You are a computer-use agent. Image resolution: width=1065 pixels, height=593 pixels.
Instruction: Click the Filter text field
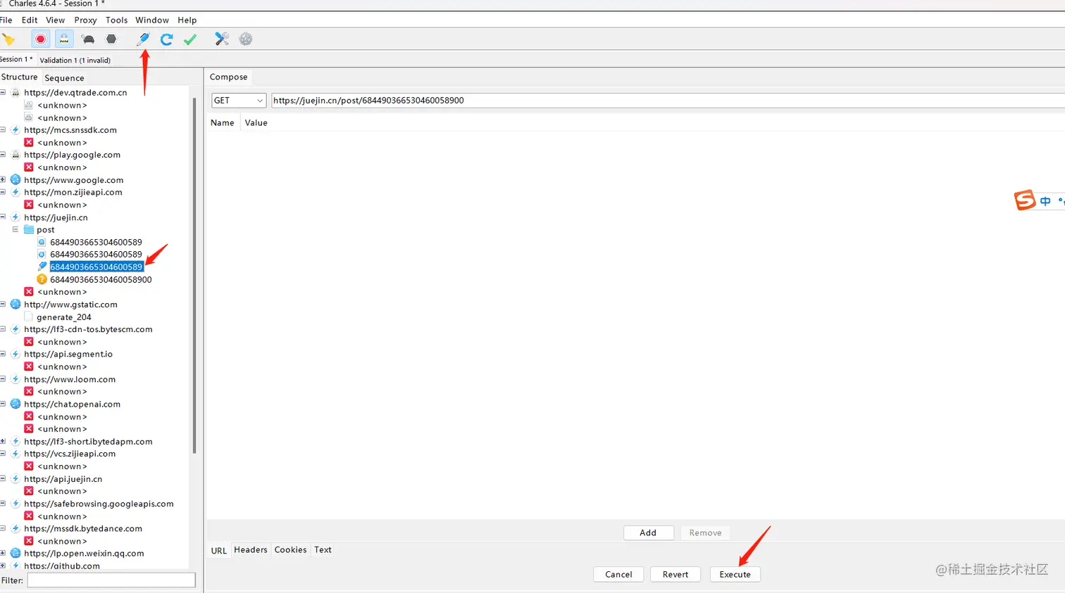point(111,580)
